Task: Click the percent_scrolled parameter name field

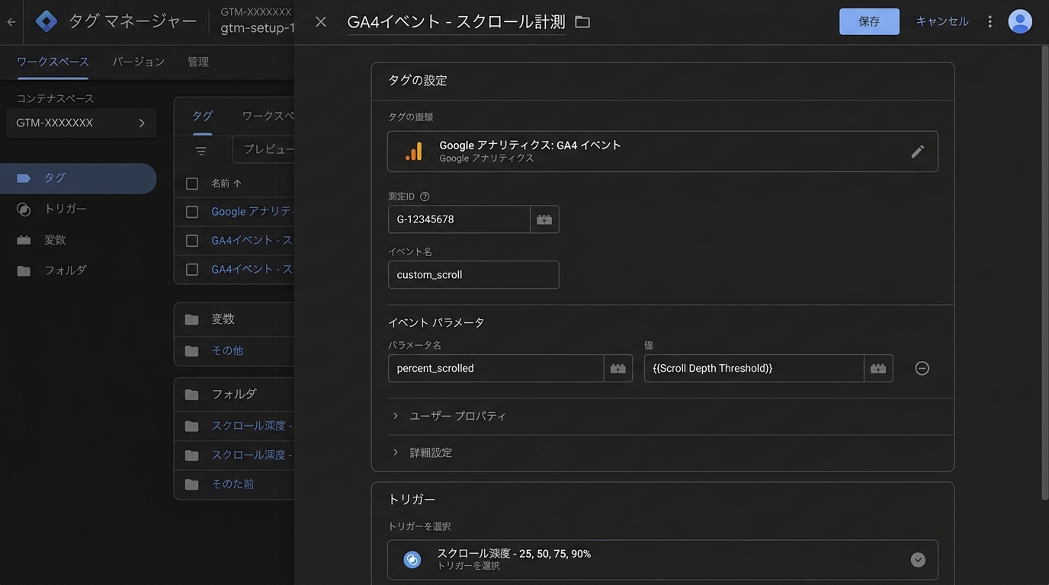Action: (x=496, y=368)
